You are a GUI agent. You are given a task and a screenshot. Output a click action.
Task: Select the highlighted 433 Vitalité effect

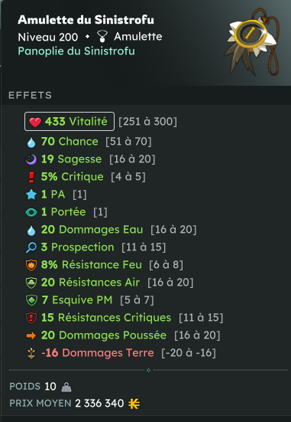70,122
